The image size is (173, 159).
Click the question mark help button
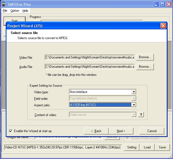141,114
